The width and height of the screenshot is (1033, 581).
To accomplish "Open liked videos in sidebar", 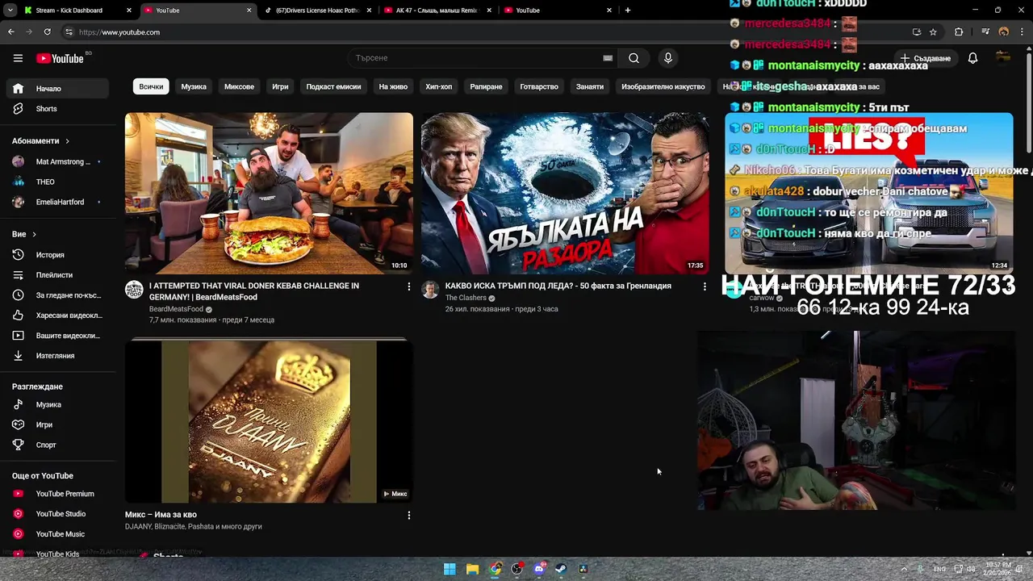I will point(57,316).
